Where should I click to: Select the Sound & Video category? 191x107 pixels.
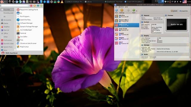tap(7, 43)
